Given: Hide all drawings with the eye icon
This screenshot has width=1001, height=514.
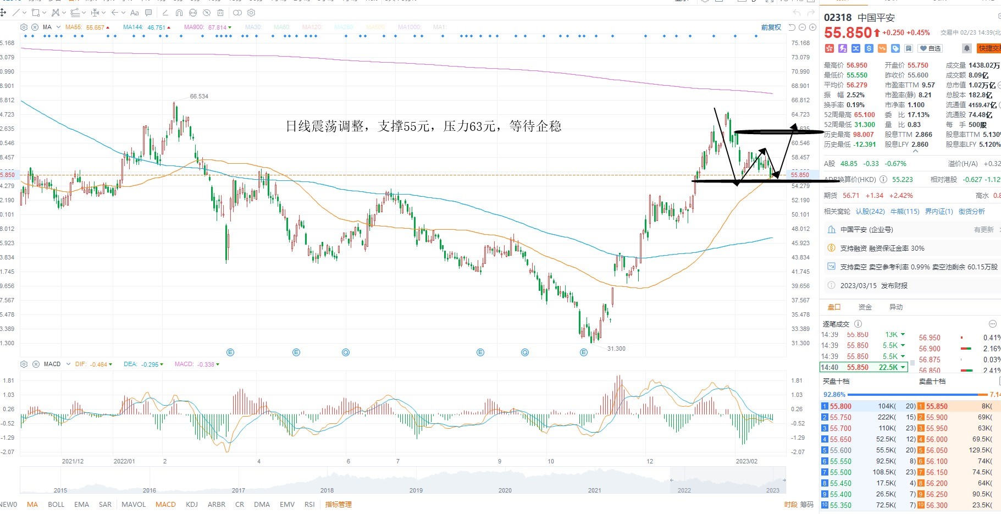Looking at the screenshot, I should [207, 13].
